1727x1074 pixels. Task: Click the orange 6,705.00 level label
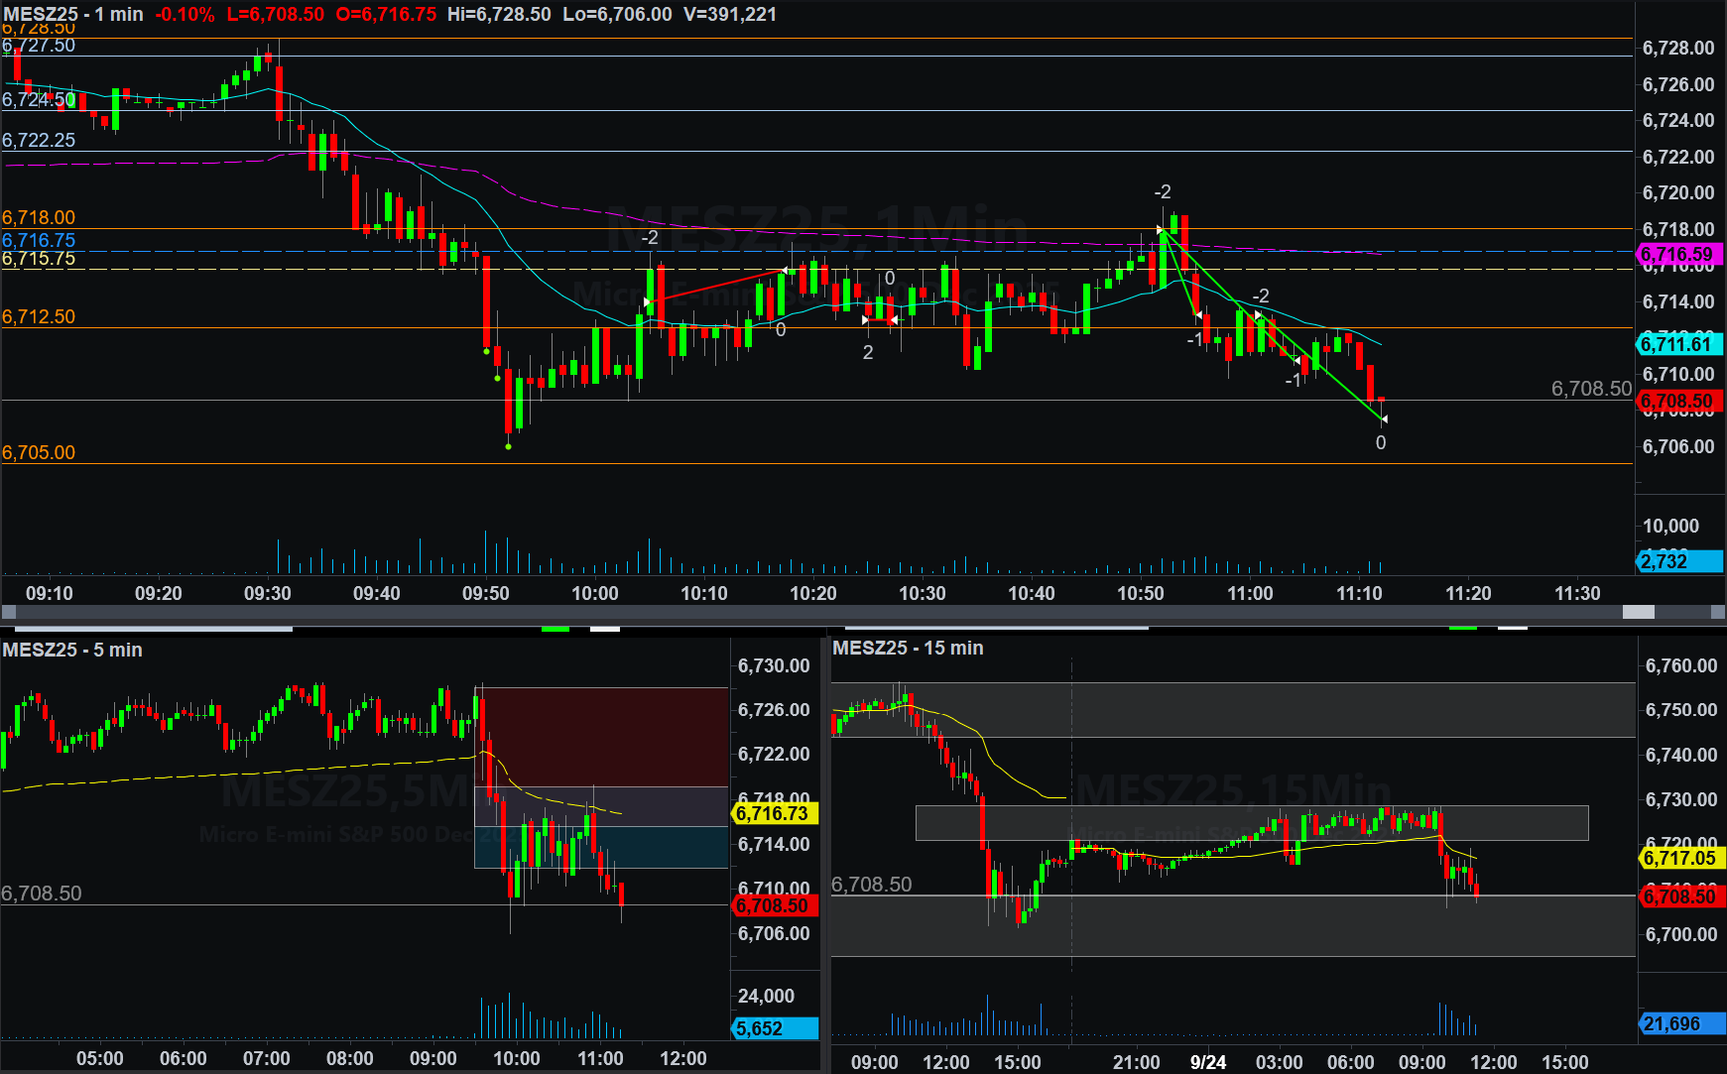(39, 452)
